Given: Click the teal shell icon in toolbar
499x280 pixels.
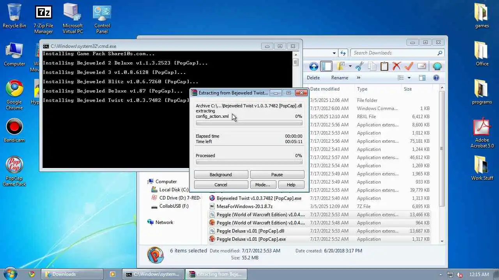Looking at the screenshot, I should [x=437, y=66].
